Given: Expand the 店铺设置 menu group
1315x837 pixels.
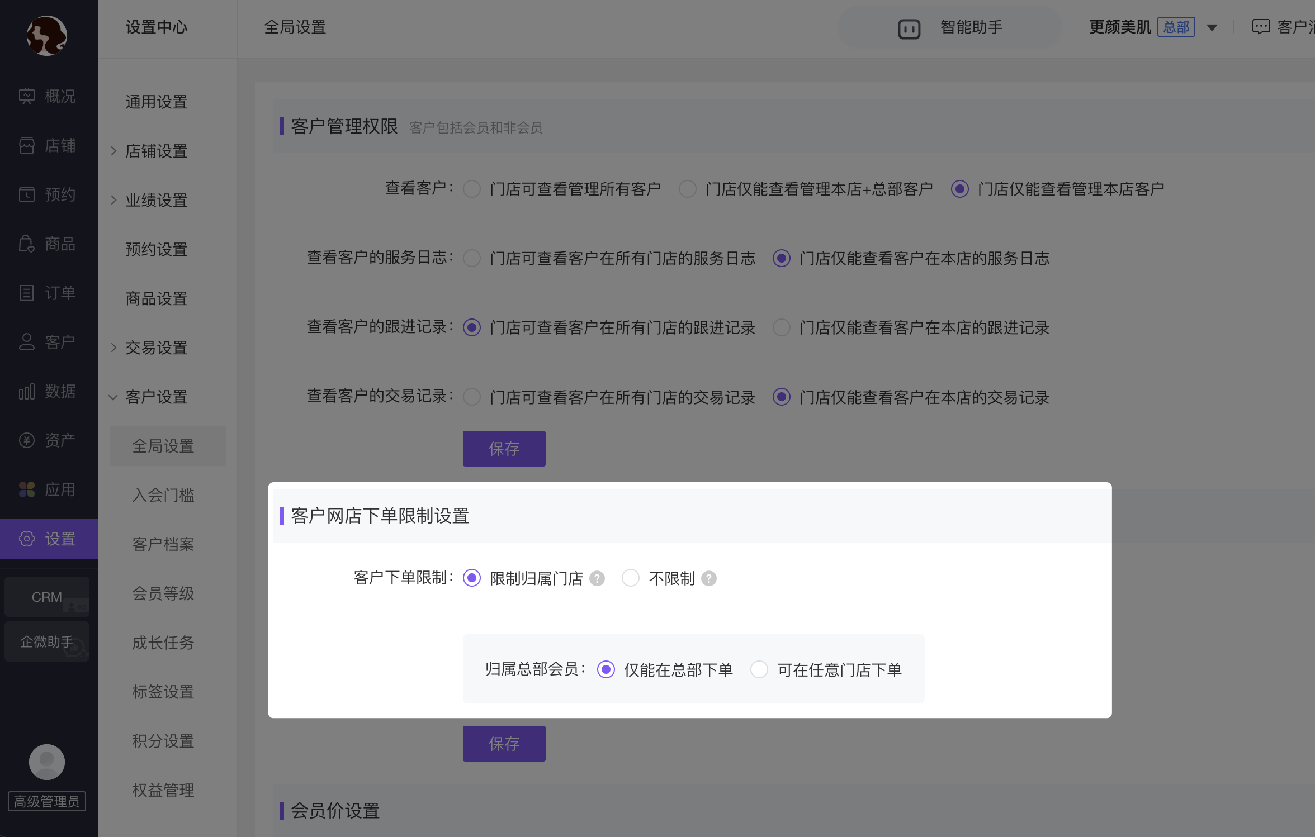Looking at the screenshot, I should (156, 151).
